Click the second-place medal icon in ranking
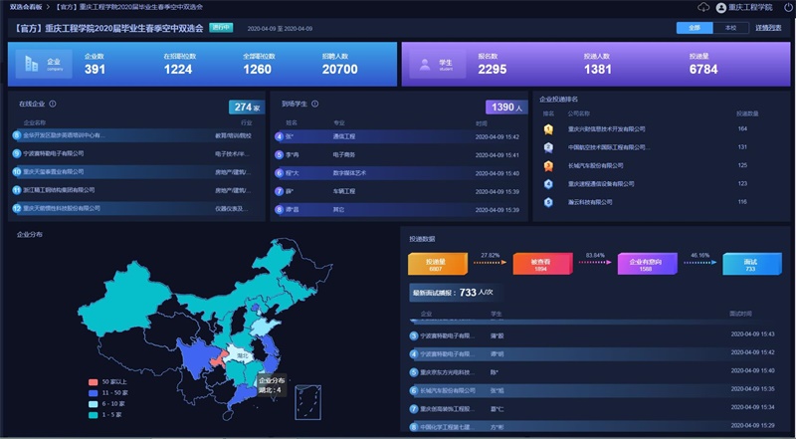The width and height of the screenshot is (796, 439). point(548,146)
